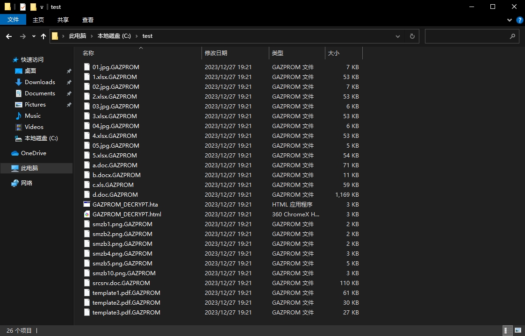Expand the ribbon with the chevron
Screen dimensions: 525x336
(x=510, y=20)
